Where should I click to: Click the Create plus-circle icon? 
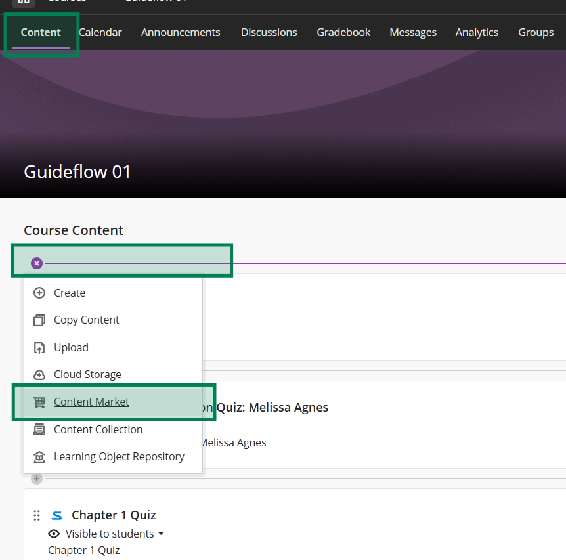tap(39, 293)
